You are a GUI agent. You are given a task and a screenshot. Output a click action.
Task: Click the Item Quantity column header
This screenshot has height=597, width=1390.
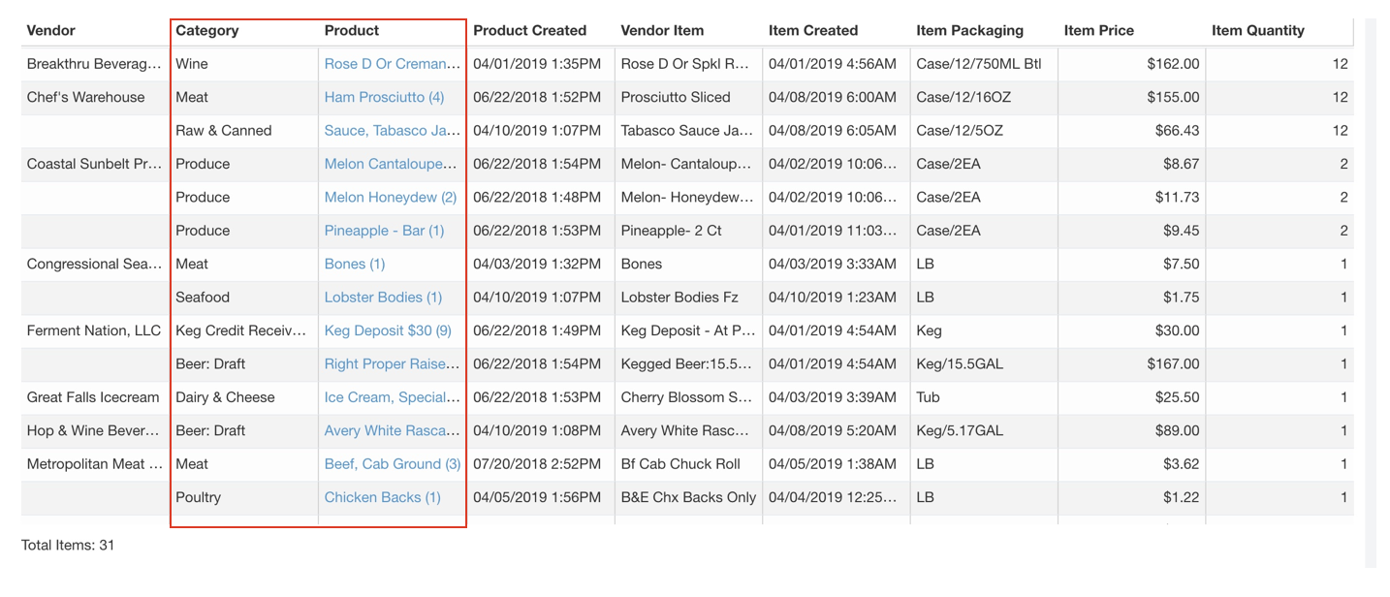[x=1257, y=30]
